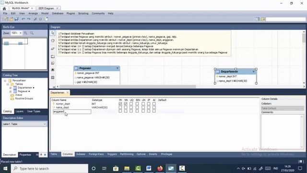
Task: Switch to the Indexes tab
Action: coord(81,154)
